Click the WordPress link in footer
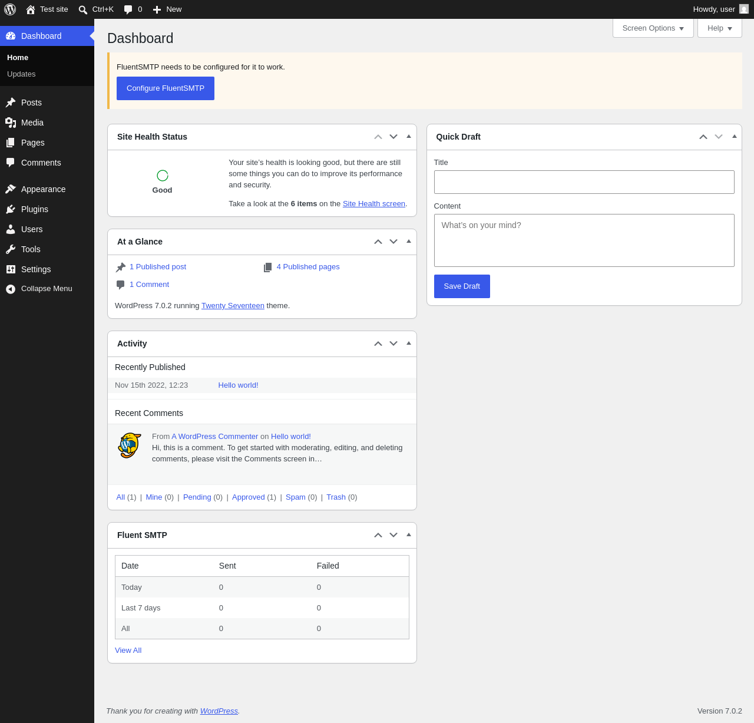Screen dimensions: 754x723 click(x=219, y=711)
